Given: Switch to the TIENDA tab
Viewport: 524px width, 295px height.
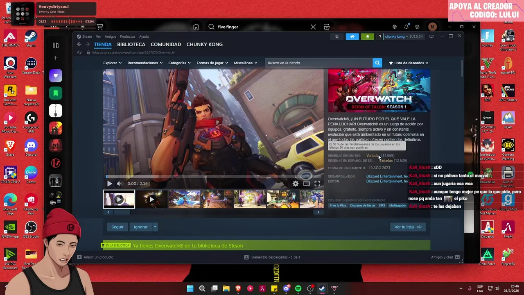Looking at the screenshot, I should coord(103,44).
